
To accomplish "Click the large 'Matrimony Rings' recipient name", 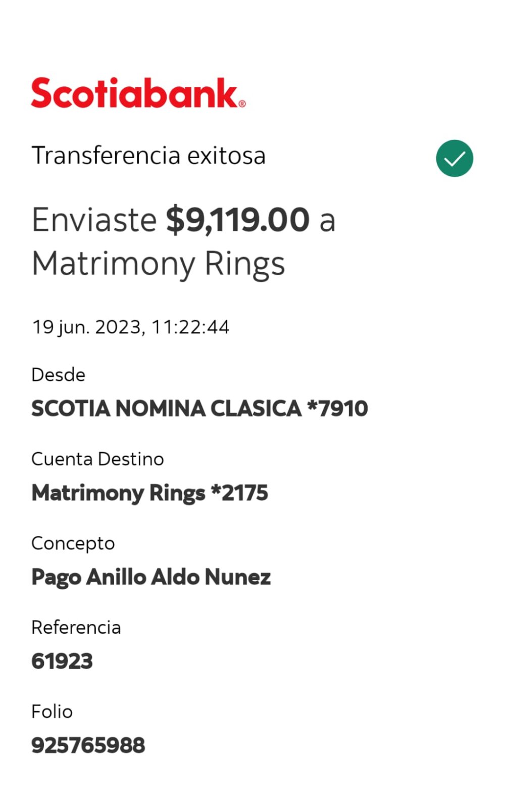I will [158, 264].
